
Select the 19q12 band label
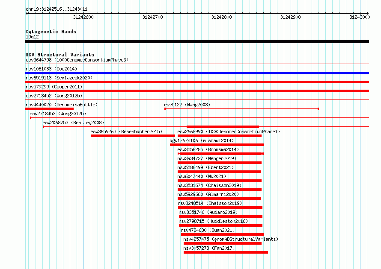(x=32, y=37)
